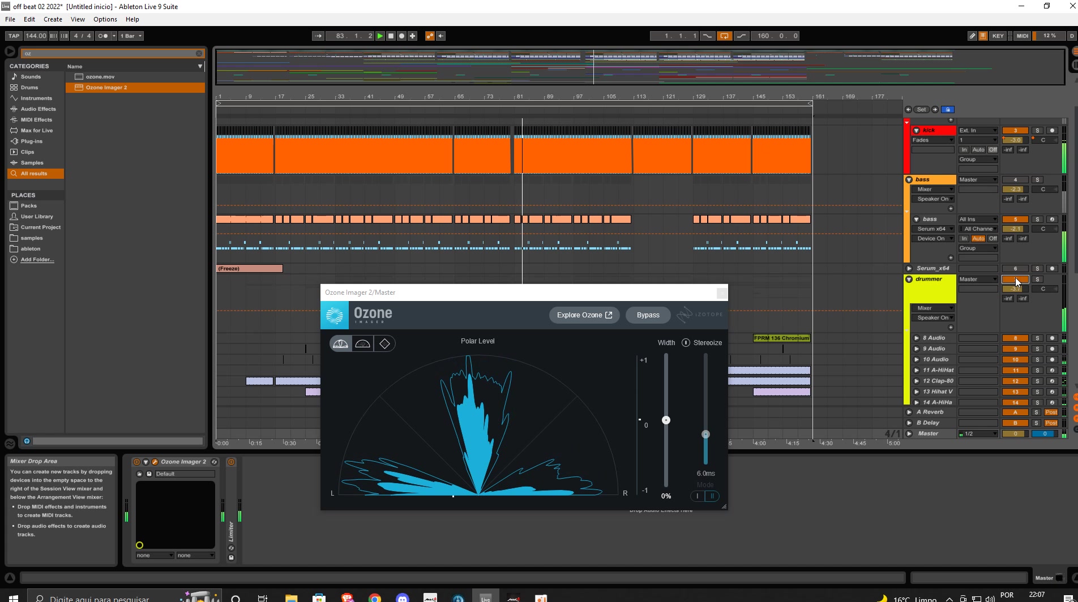Open Chrome from the taskbar
This screenshot has height=602, width=1078.
(375, 597)
